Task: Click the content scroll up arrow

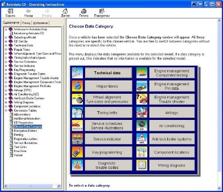Action: [219, 20]
